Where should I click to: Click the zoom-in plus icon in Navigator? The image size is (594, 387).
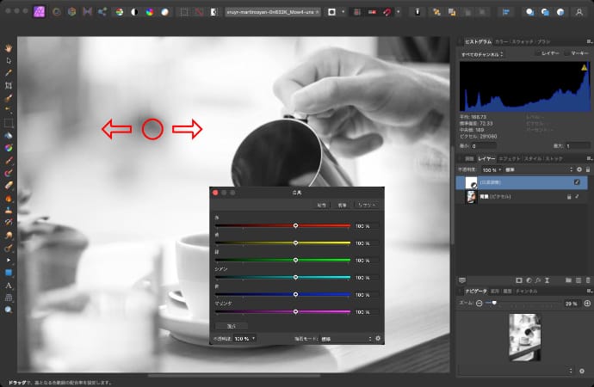point(587,304)
